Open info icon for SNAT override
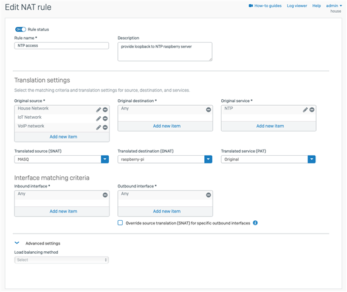Viewport: 347px width, 292px height. [x=255, y=223]
